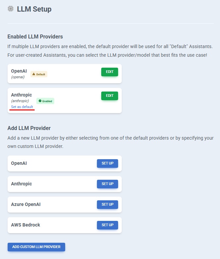Edit the OpenAI provider
This screenshot has width=220, height=259.
click(110, 72)
